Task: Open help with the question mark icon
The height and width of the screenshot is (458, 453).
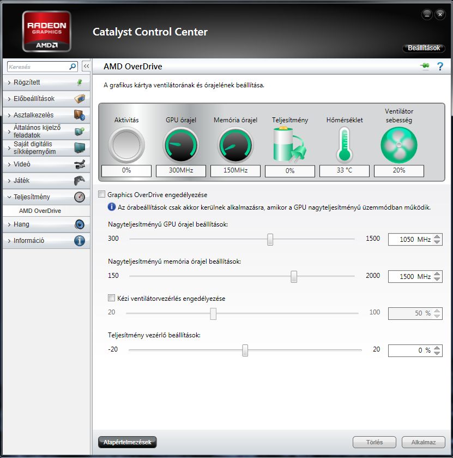Action: 440,66
